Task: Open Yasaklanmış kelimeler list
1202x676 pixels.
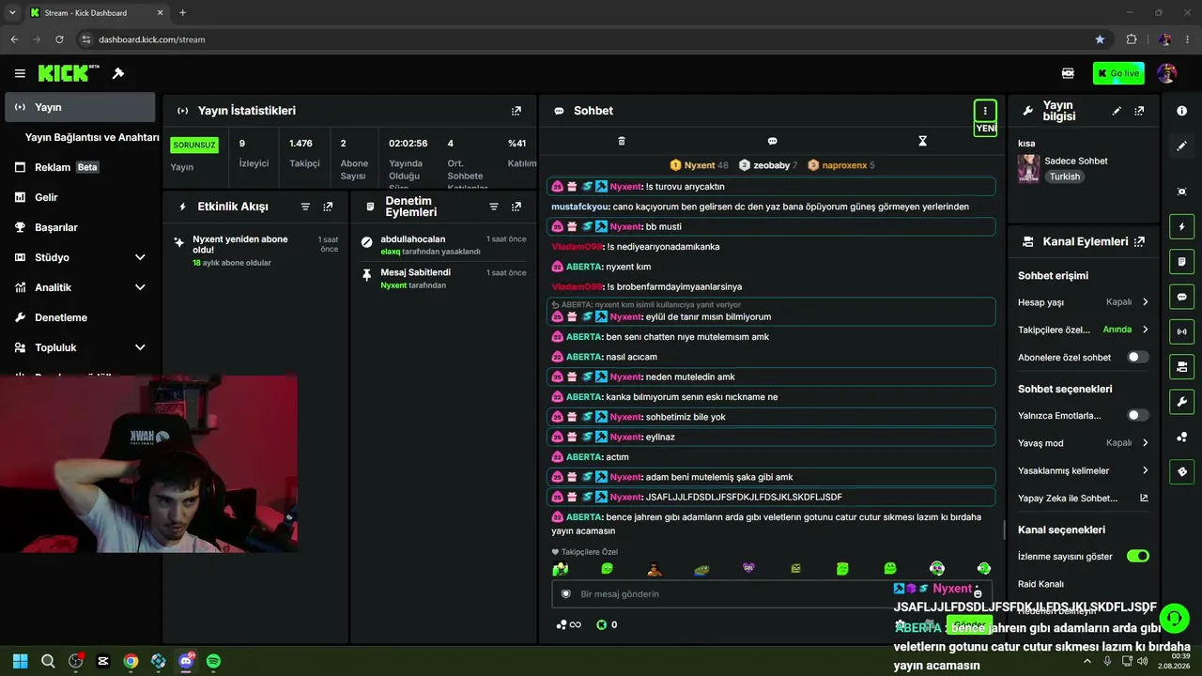Action: tap(1084, 470)
